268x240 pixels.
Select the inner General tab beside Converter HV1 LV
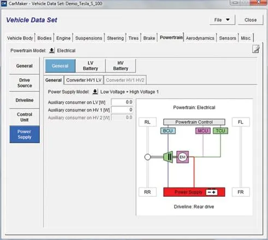pyautogui.click(x=53, y=80)
